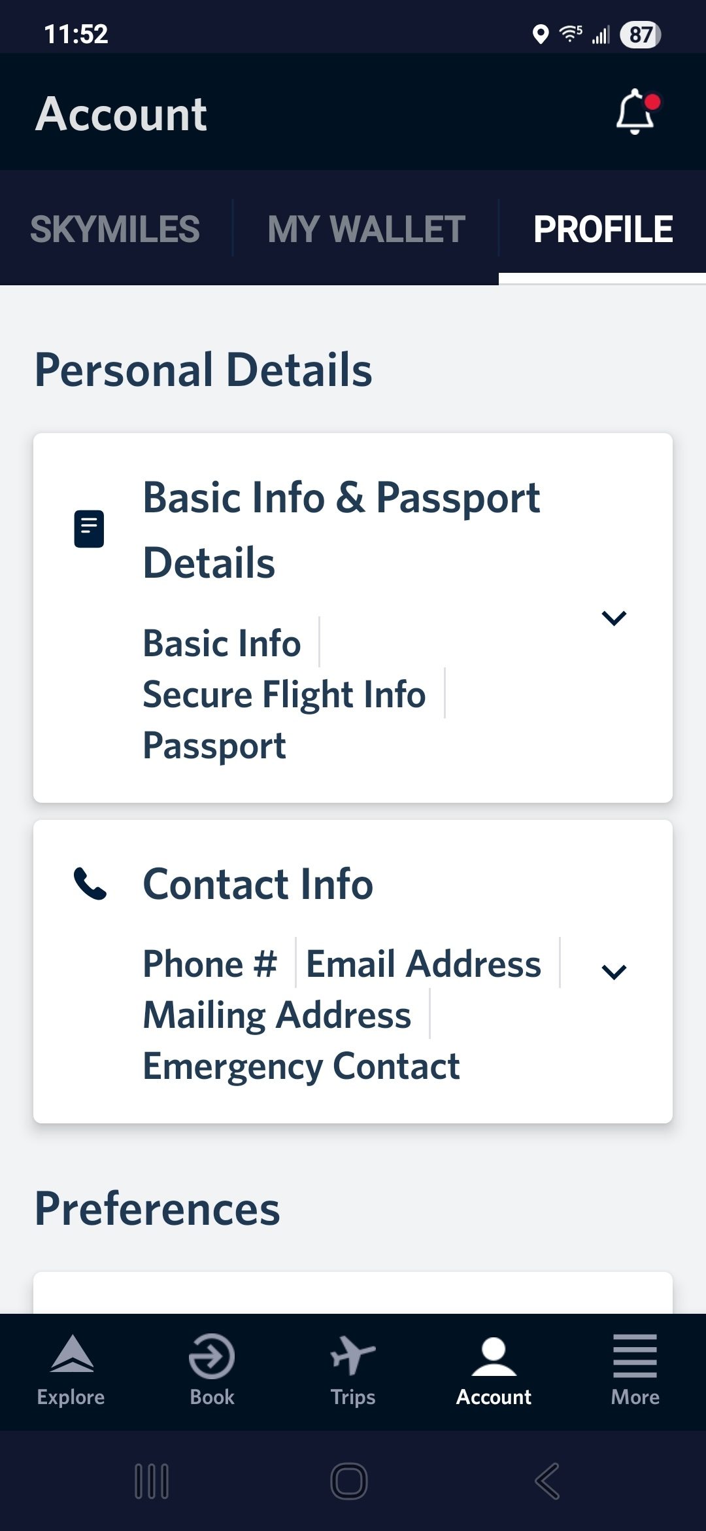Screen dimensions: 706x1531
Task: Expand the Contact Info chevron
Action: coord(614,972)
